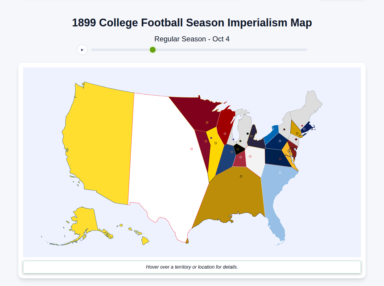Select the gold marker in the dark purple Michigan territory
The image size is (384, 286).
(251, 136)
